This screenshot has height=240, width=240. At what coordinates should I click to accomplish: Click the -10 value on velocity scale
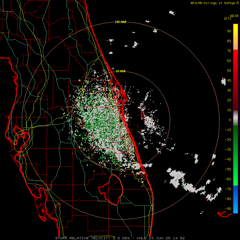[x=228, y=130]
